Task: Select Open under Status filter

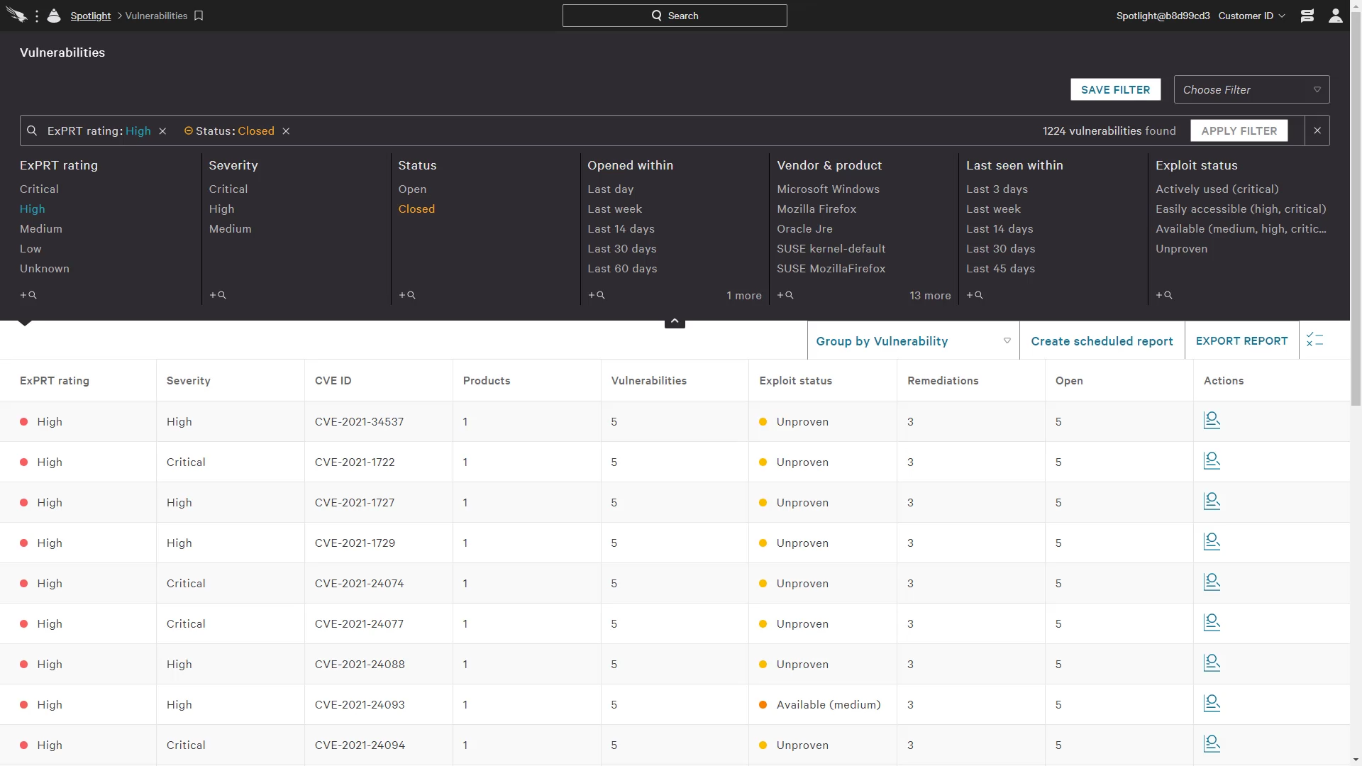Action: pyautogui.click(x=411, y=189)
